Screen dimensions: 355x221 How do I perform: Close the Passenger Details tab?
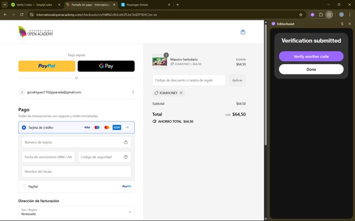(169, 4)
